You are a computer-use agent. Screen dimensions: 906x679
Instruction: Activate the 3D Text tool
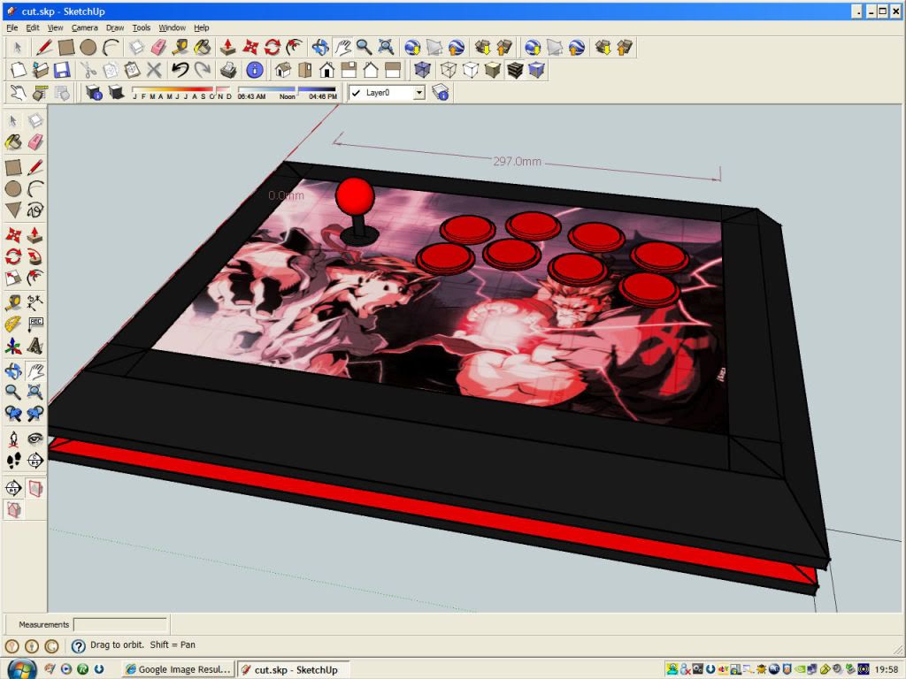(x=35, y=346)
